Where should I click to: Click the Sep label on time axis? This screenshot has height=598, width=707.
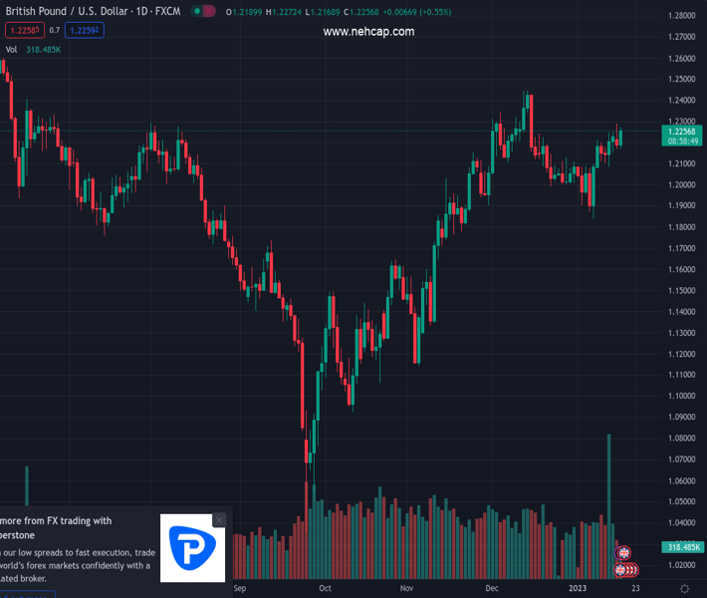click(239, 588)
